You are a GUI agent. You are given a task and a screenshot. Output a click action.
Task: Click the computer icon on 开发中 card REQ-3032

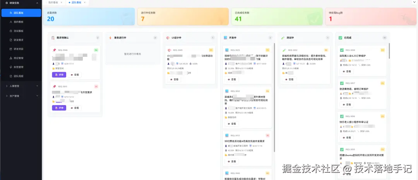(x=227, y=91)
